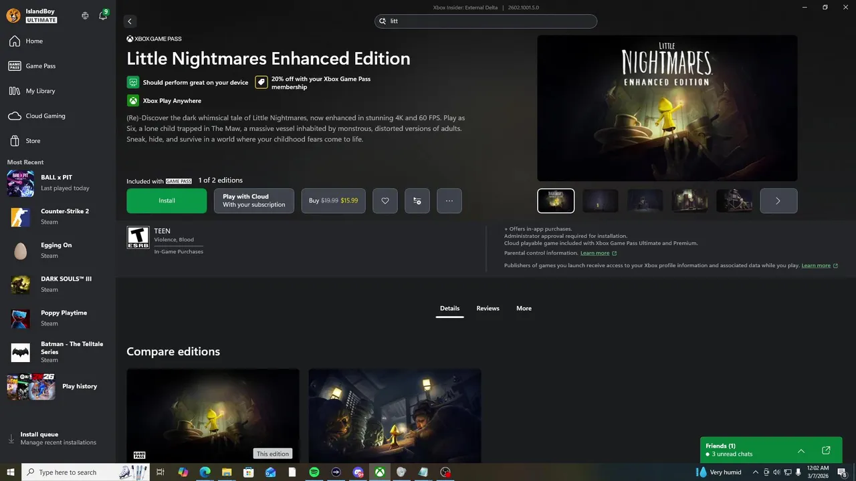Screen dimensions: 856x481
Task: Click 'Xbox Play Anywhere' label
Action: tap(172, 101)
